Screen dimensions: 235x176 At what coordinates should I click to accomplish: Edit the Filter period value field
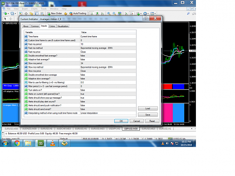pos(108,86)
